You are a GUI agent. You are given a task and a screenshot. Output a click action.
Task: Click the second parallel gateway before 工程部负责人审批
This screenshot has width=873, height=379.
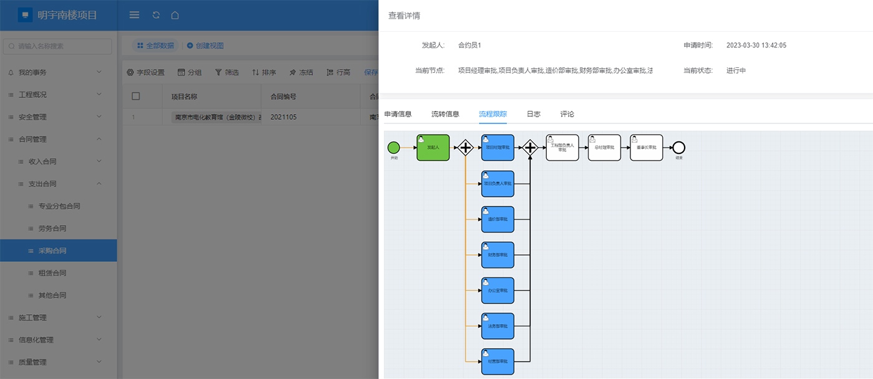(x=530, y=148)
